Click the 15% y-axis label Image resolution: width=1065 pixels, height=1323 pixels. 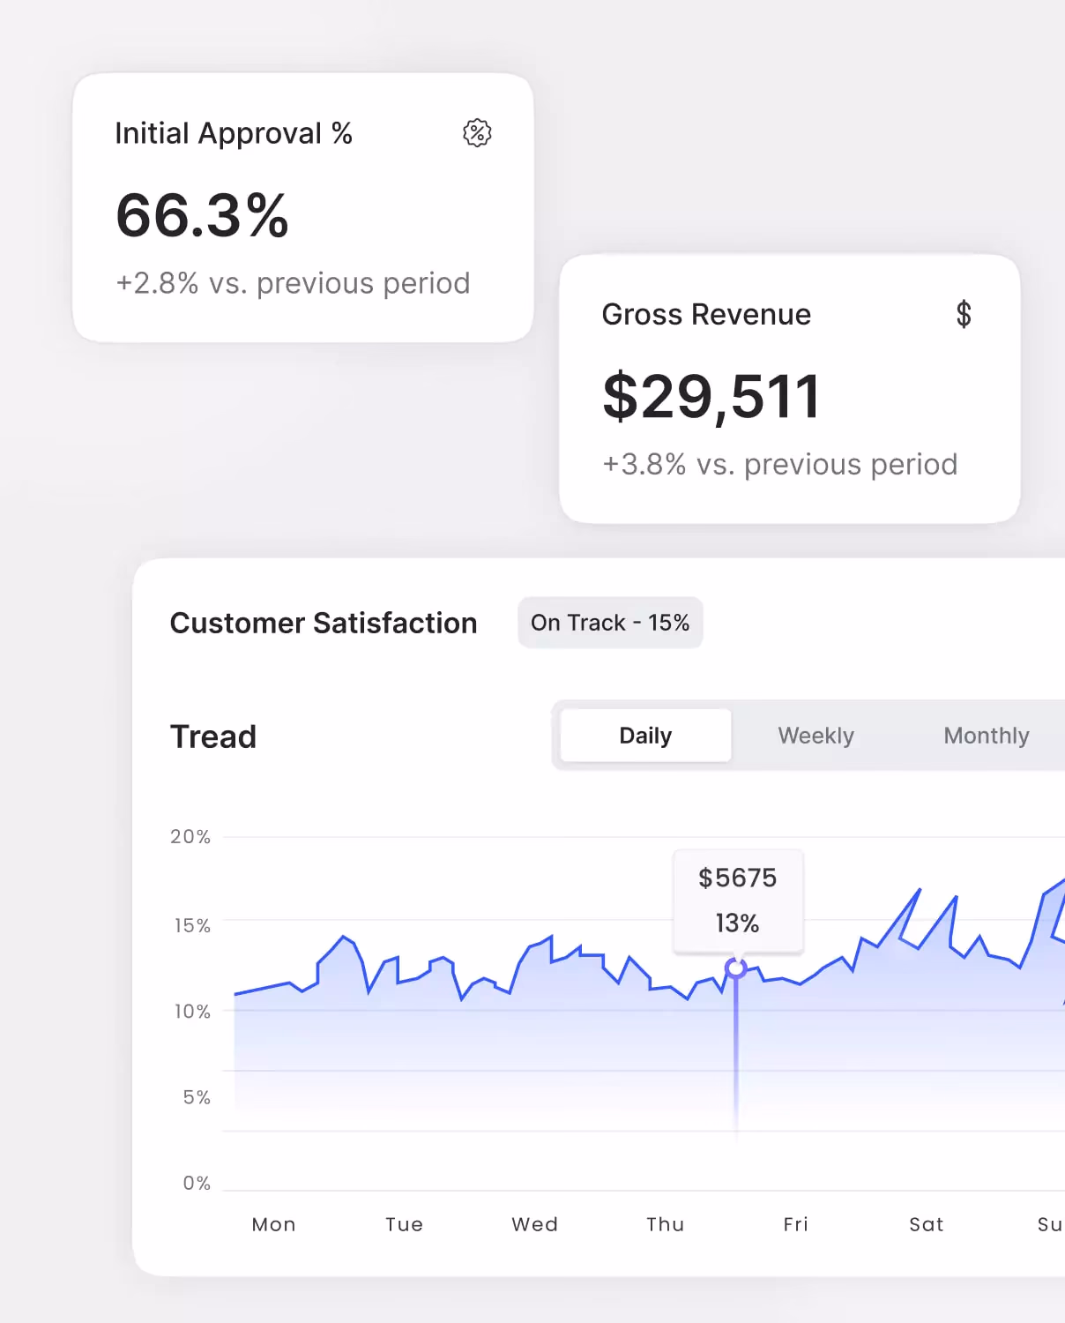click(192, 925)
